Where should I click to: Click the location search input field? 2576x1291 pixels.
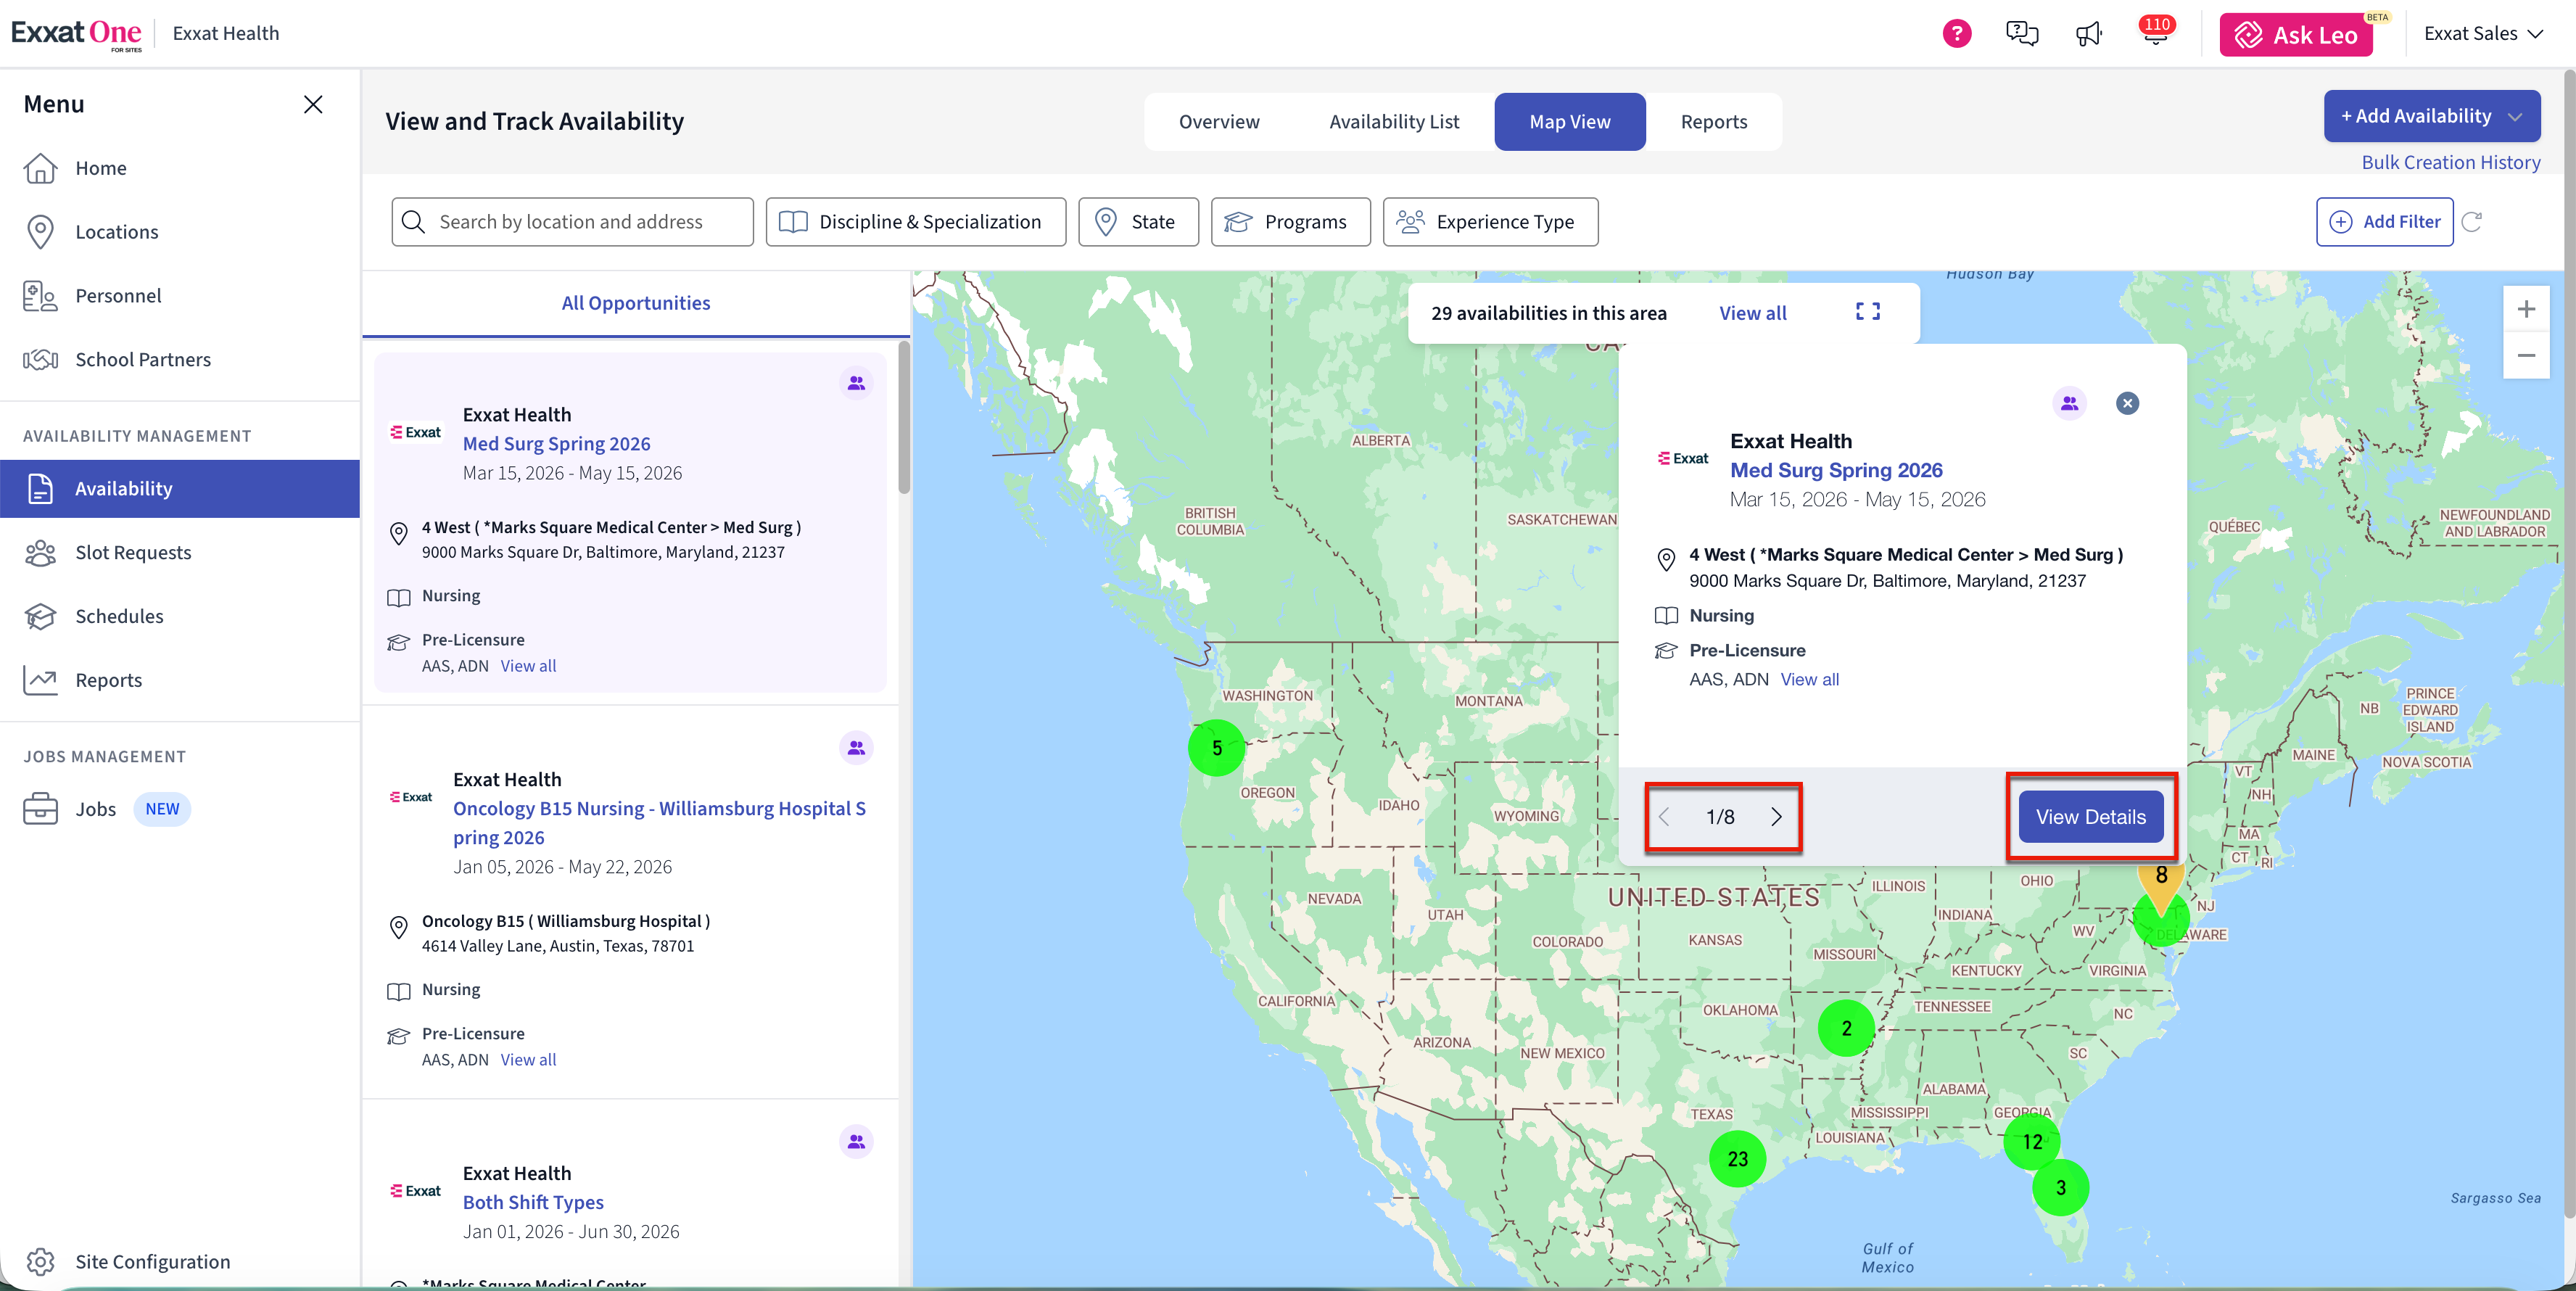(572, 222)
